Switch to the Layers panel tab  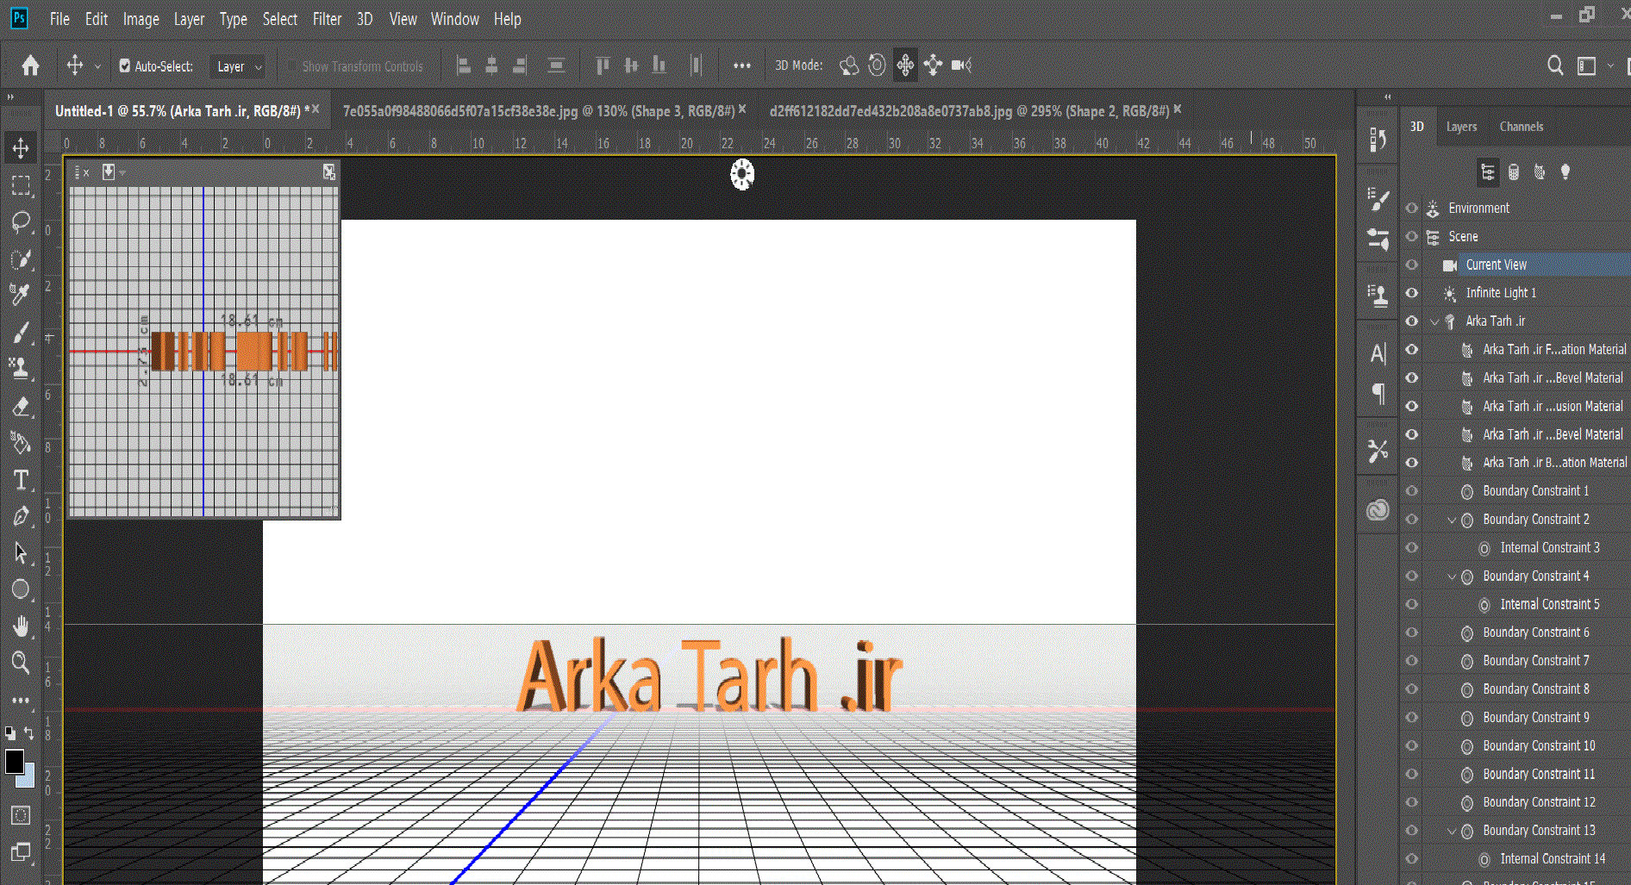pyautogui.click(x=1461, y=127)
